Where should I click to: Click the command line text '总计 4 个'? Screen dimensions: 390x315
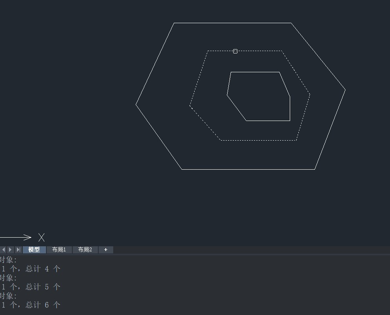tap(43, 269)
